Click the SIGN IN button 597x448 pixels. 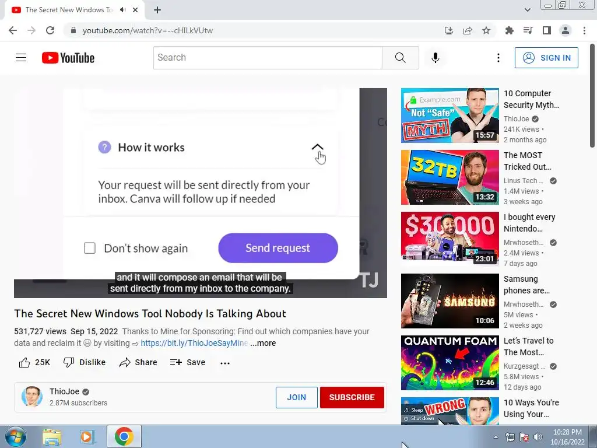[546, 58]
